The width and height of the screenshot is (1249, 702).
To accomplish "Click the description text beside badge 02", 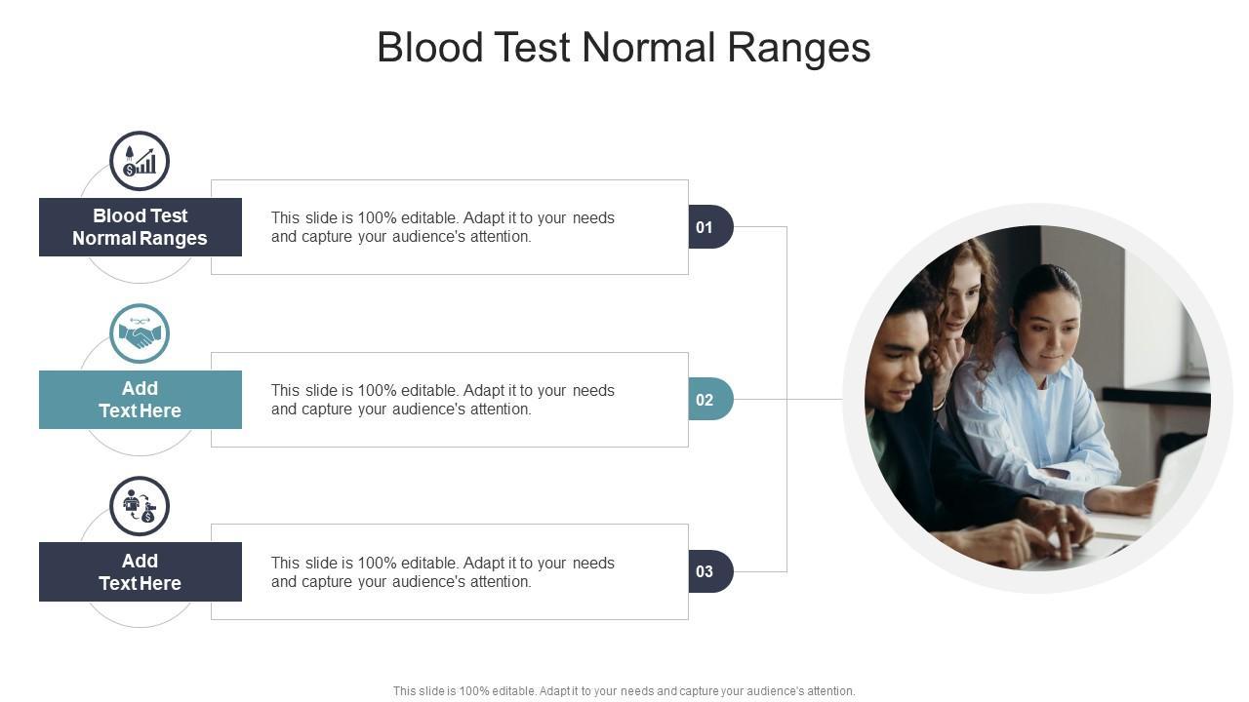I will pos(443,400).
